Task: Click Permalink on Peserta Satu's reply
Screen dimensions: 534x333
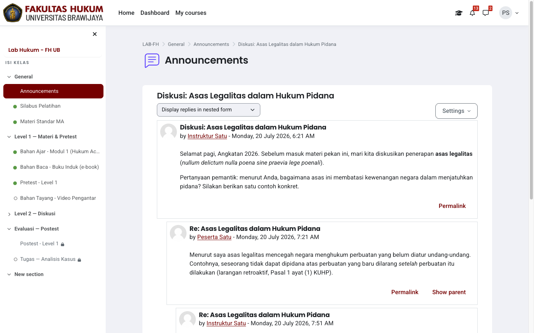Action: click(x=405, y=292)
